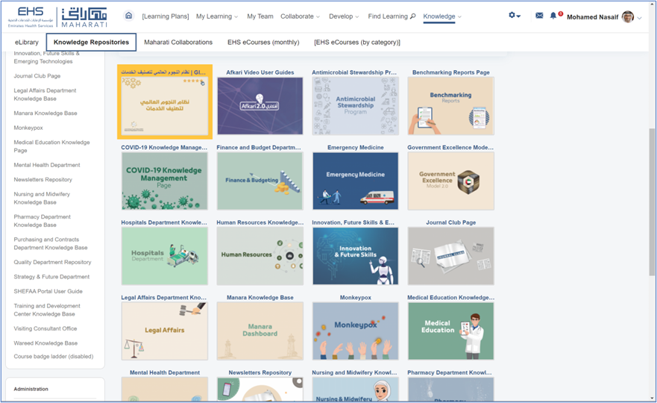The image size is (657, 403).
Task: Open Strategy & Future Department sidebar link
Action: [51, 277]
